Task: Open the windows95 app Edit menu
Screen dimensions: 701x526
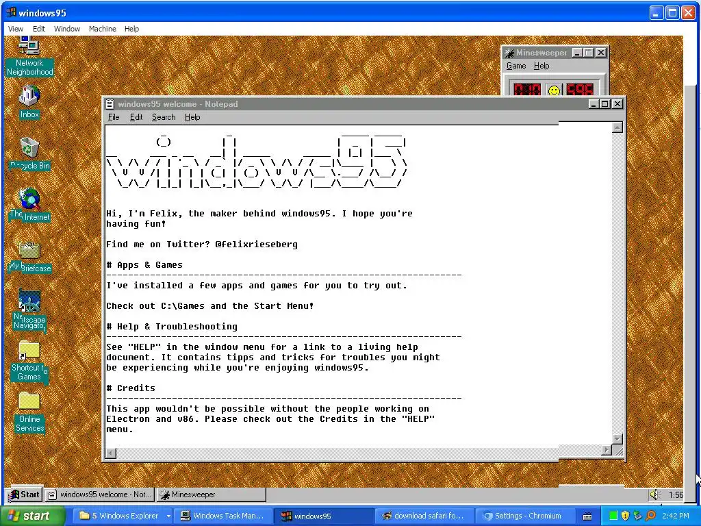Action: coord(39,29)
